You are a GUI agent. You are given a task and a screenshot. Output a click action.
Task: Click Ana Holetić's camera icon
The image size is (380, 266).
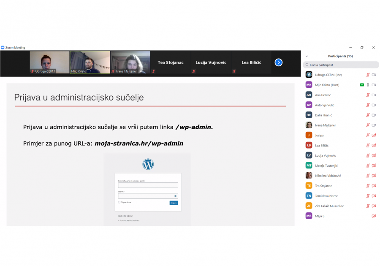click(x=374, y=95)
